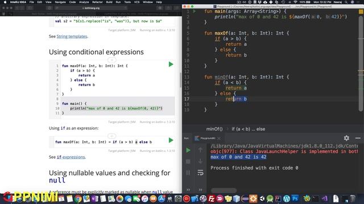Collapse the conditional expressions code sample handle

tap(111, 60)
